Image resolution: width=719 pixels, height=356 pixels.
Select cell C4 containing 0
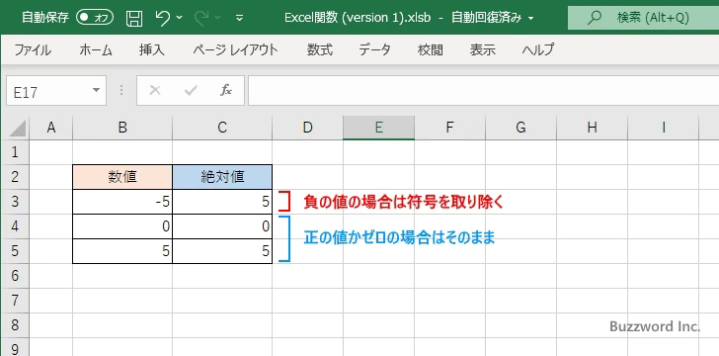(222, 226)
